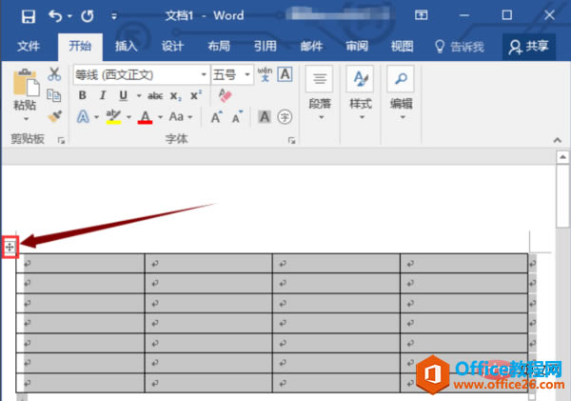Apply yellow text highlight color
Viewport: 571px width, 401px height.
pyautogui.click(x=113, y=117)
